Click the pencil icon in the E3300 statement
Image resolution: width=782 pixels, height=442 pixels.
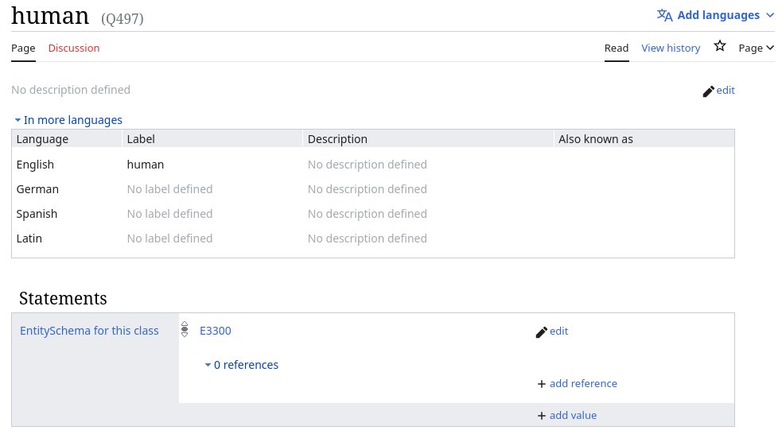(541, 331)
